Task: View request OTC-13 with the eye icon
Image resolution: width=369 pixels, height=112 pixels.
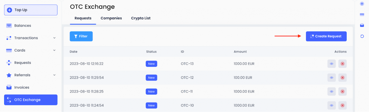Action: point(332,64)
